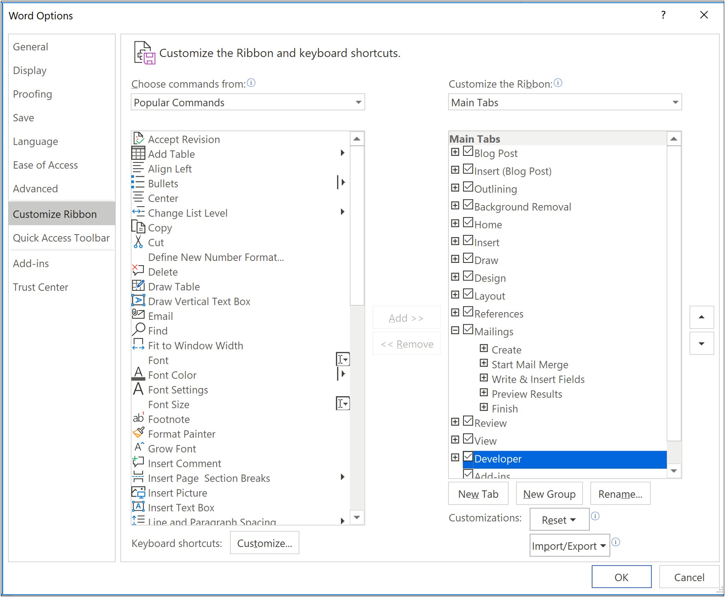
Task: Click the Insert Page Section Breaks icon
Action: point(138,477)
